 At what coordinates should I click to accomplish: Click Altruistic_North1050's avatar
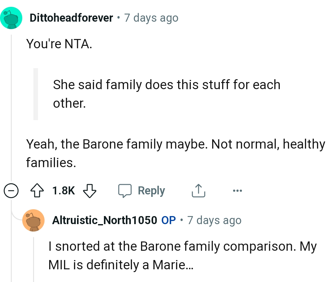33,220
